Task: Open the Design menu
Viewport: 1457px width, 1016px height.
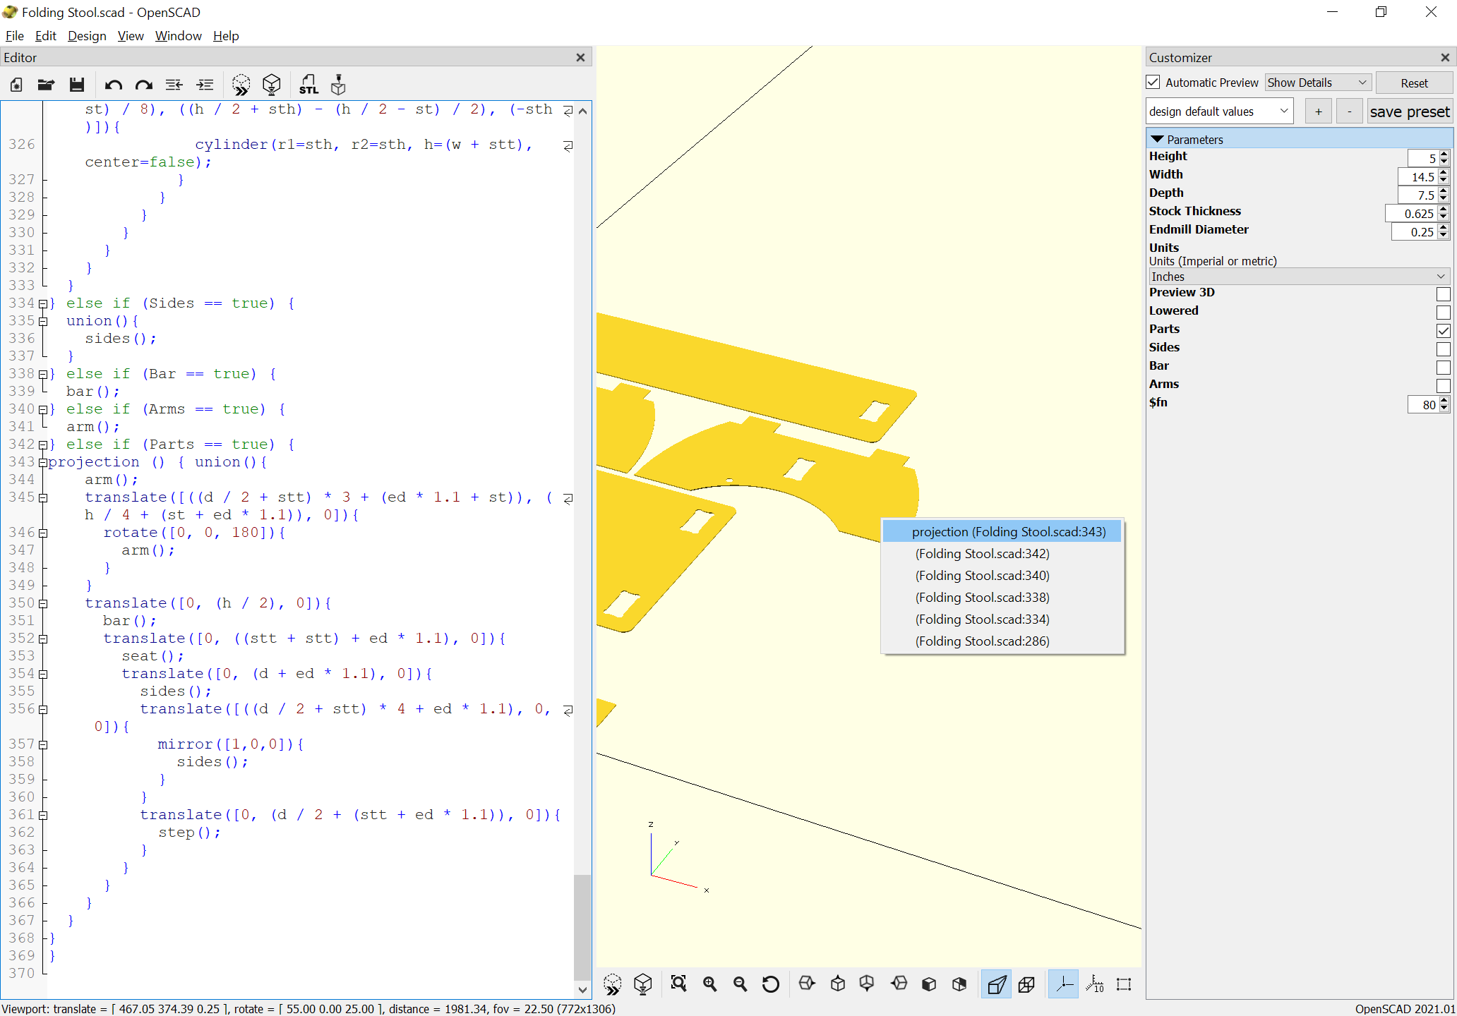Action: pyautogui.click(x=87, y=36)
